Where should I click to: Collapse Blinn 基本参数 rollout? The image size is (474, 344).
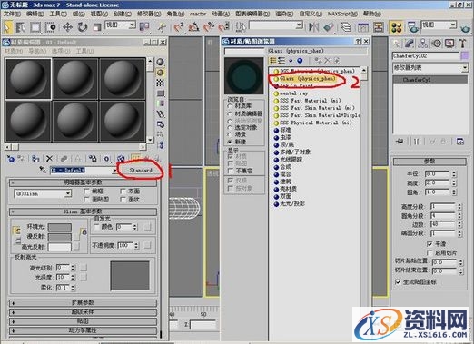tap(83, 211)
